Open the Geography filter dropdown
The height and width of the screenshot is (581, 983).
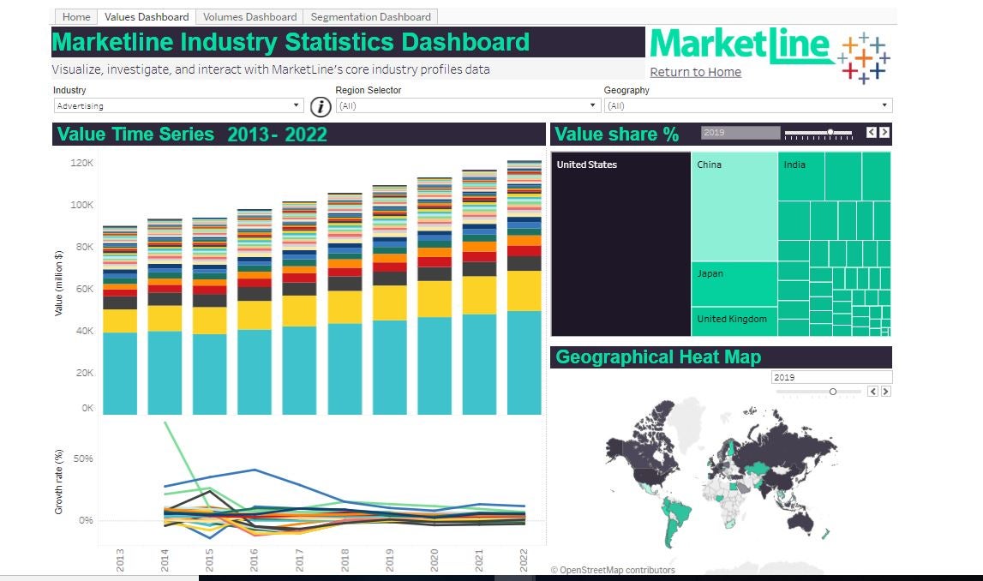(748, 105)
